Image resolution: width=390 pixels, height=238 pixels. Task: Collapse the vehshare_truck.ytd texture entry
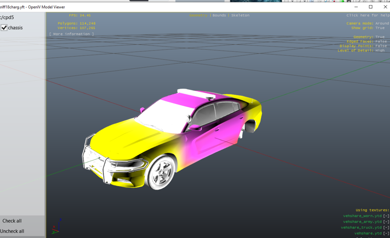tap(386, 227)
